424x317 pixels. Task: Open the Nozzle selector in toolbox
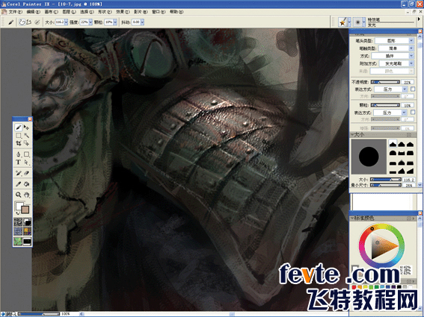27,241
